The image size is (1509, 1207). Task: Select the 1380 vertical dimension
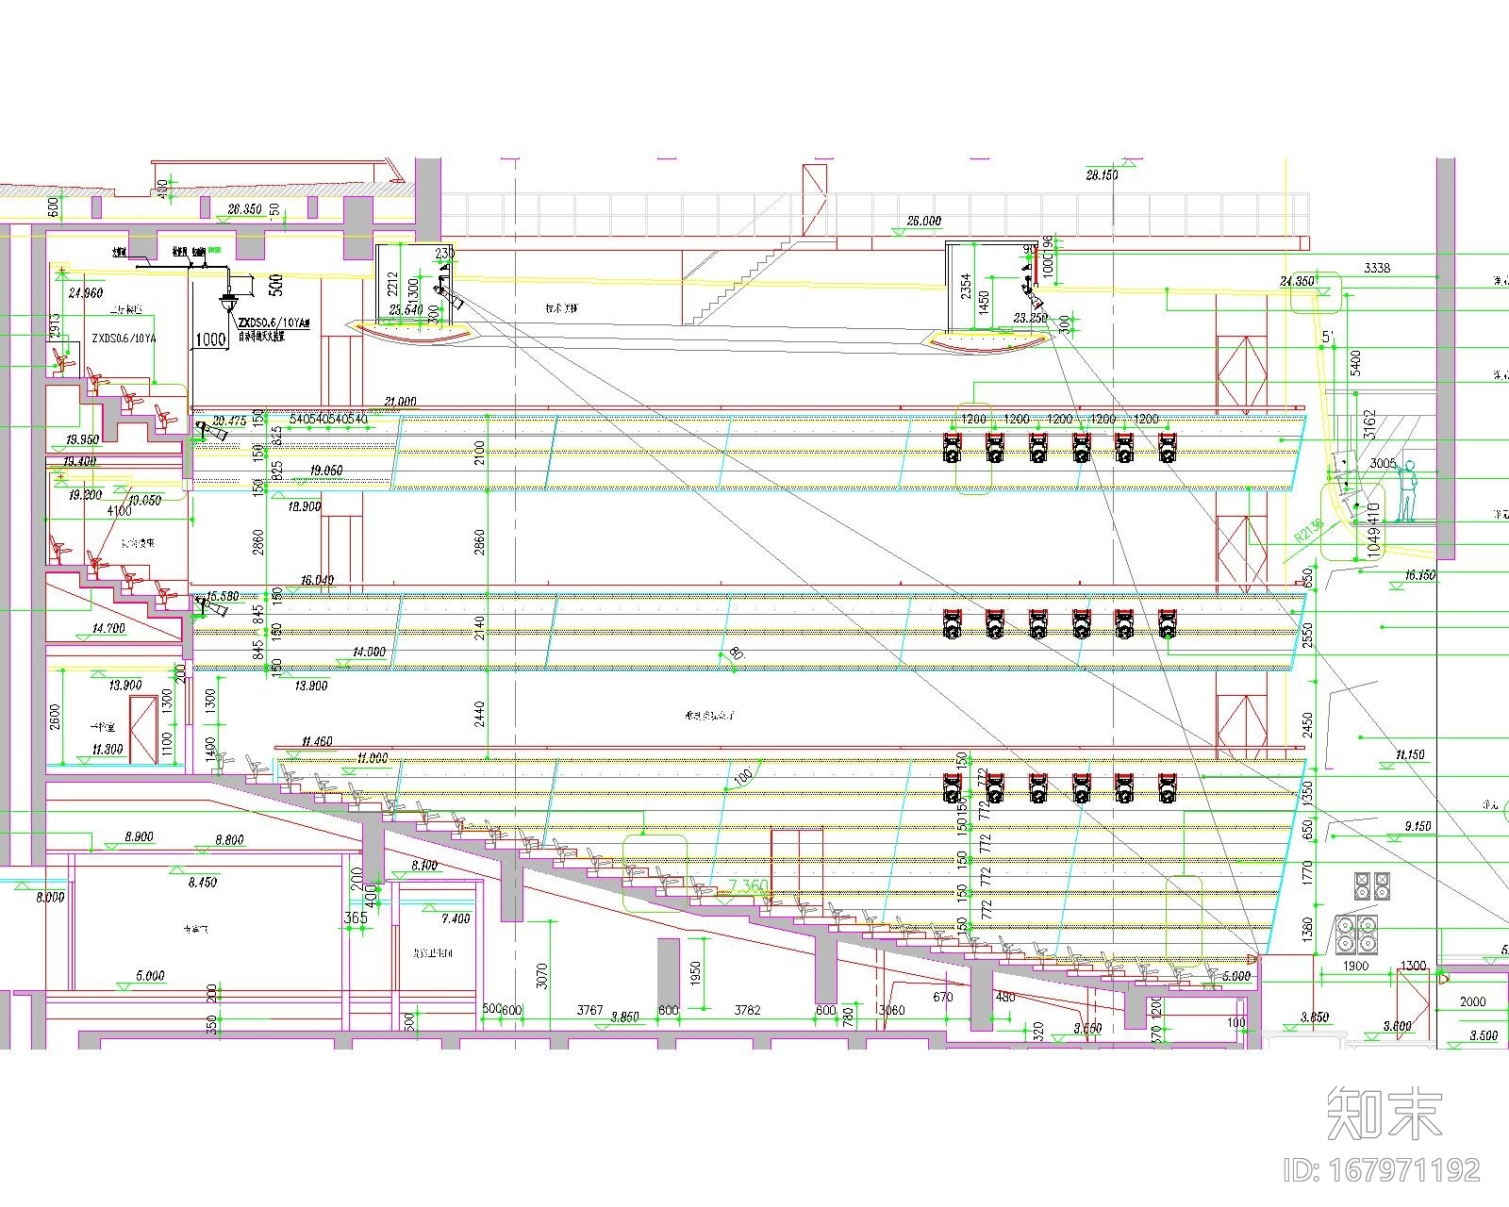coord(1307,930)
